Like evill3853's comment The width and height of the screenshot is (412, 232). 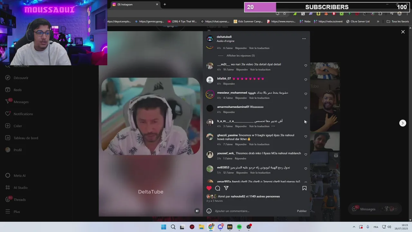tap(306, 169)
